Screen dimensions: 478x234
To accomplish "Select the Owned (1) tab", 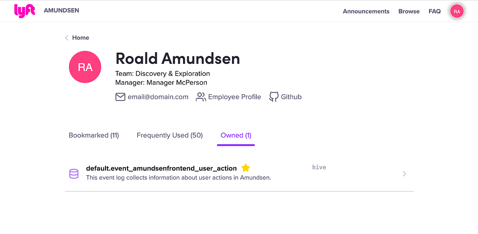I will 236,135.
